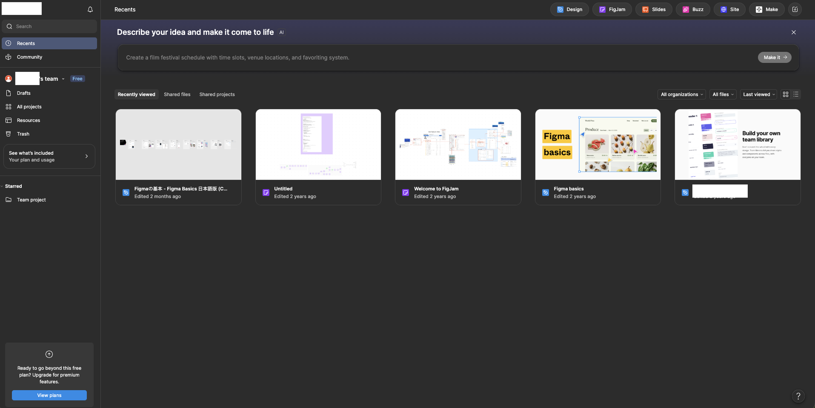Click the Design icon on Japanese Figma Basics card

tap(126, 193)
